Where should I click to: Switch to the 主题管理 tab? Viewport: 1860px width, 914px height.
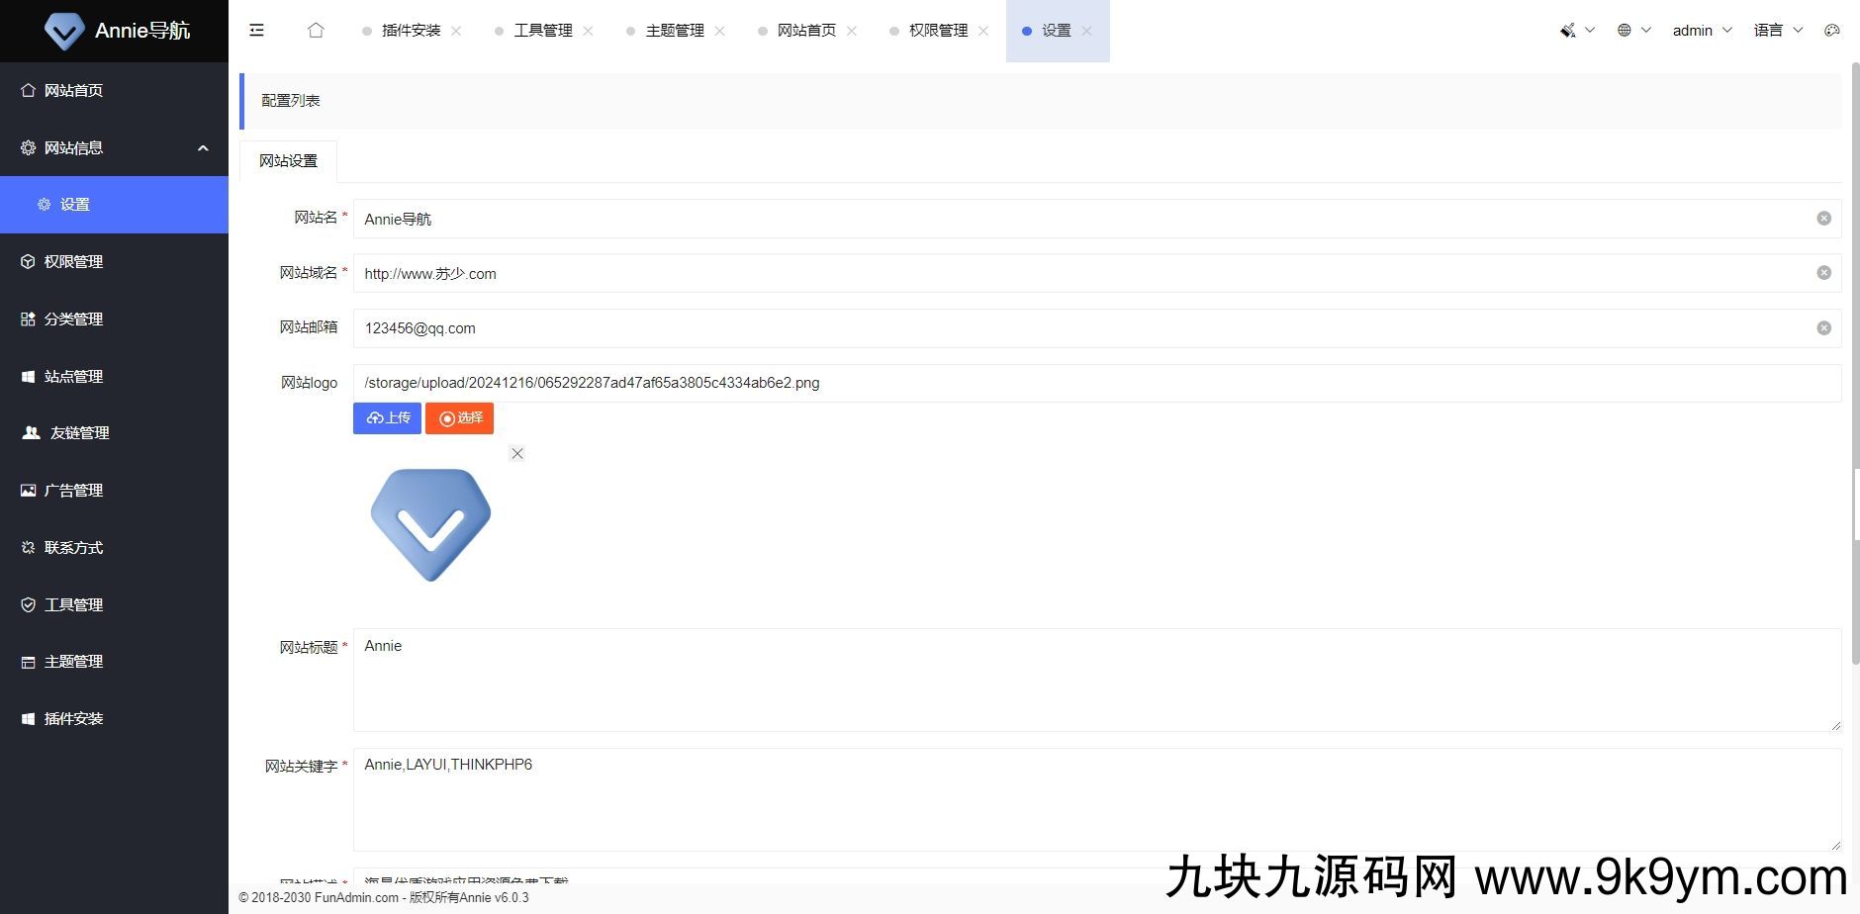click(675, 31)
